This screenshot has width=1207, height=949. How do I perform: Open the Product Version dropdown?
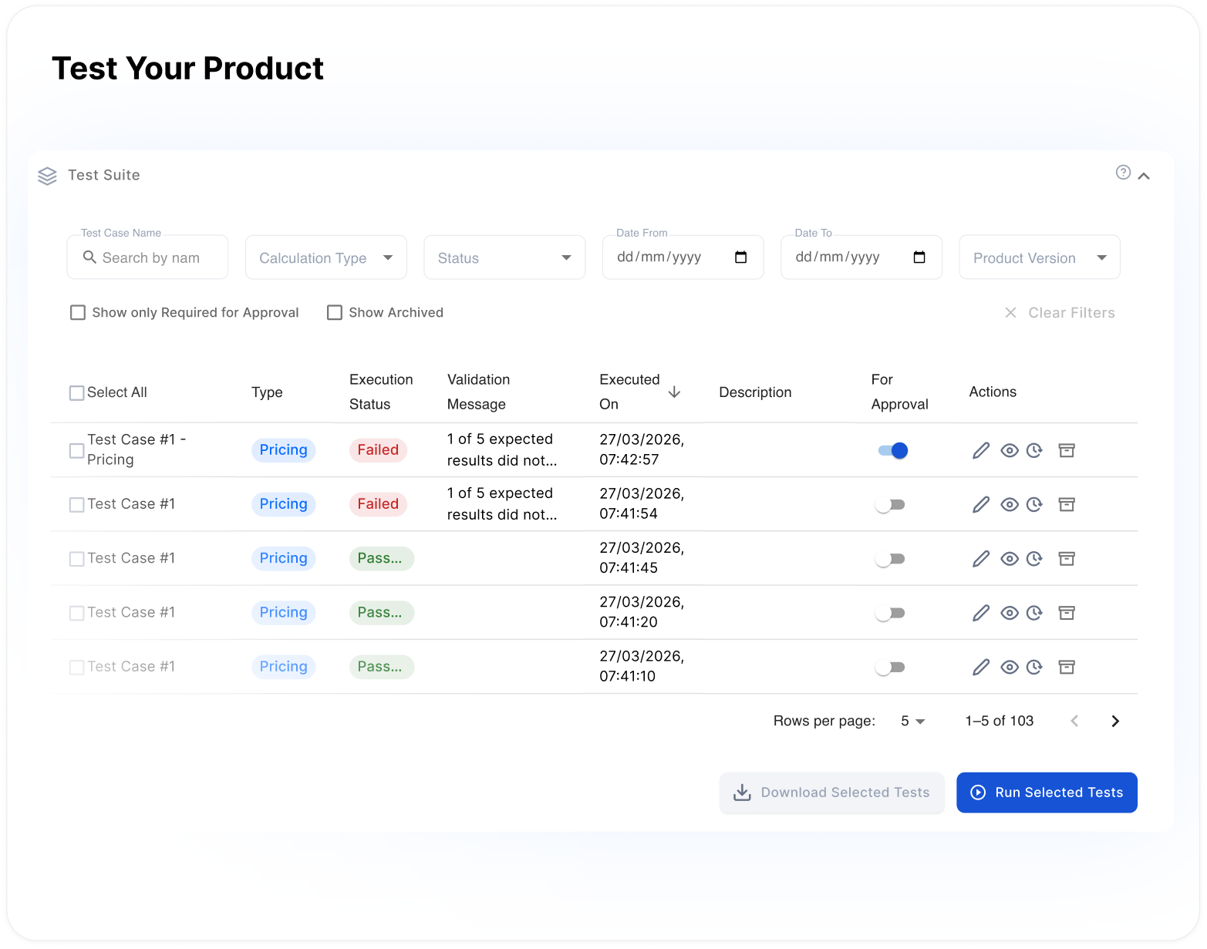pos(1039,257)
